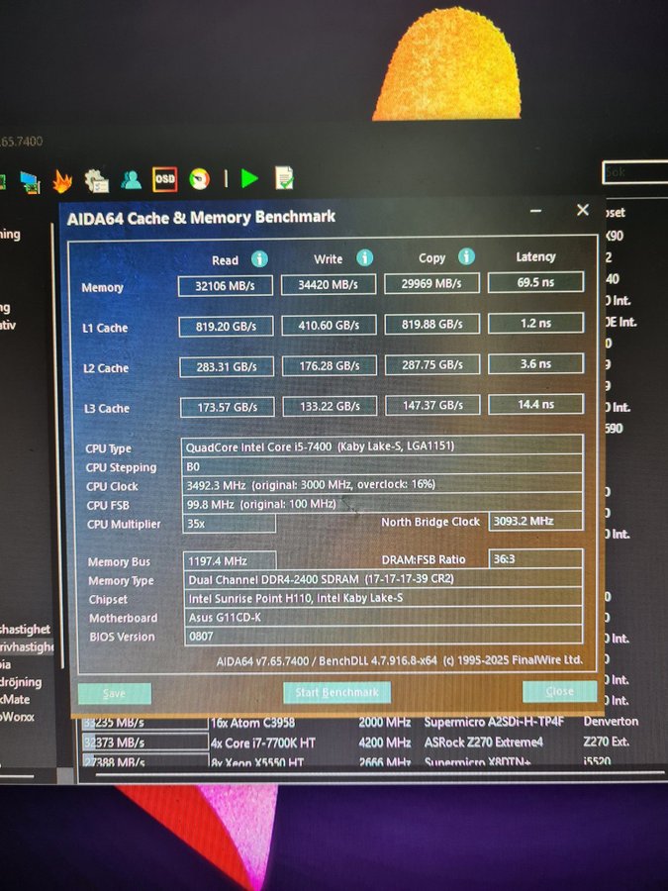
Task: Select the L1 Cache latency 1.2 ns
Action: pos(535,323)
